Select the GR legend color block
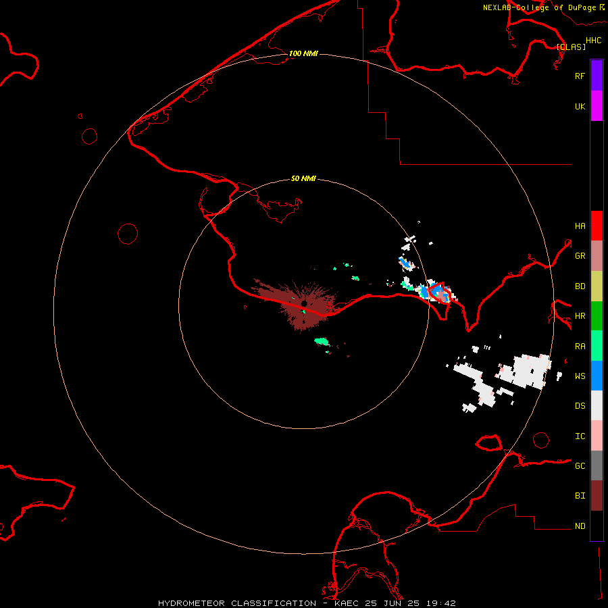The image size is (608, 608). [597, 256]
